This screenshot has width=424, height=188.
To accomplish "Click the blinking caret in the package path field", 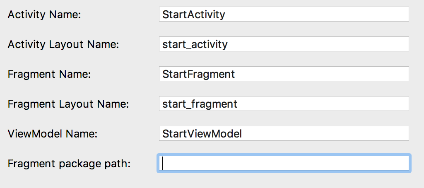I will click(x=163, y=163).
